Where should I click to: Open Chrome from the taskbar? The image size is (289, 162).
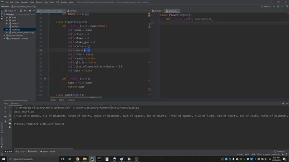tap(77, 159)
